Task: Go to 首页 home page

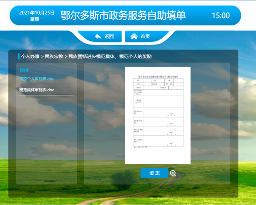Action: [x=147, y=36]
